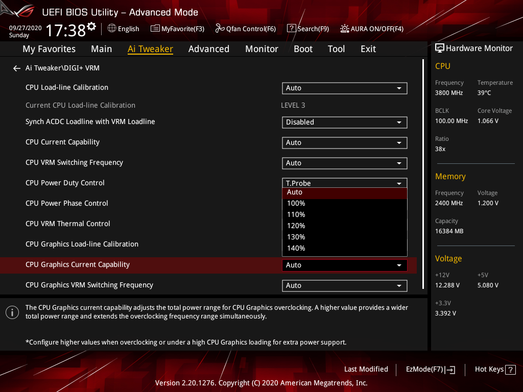Click the back arrow beside Ai Tweaker\DIGI+ VRM
This screenshot has width=523, height=392.
tap(17, 68)
